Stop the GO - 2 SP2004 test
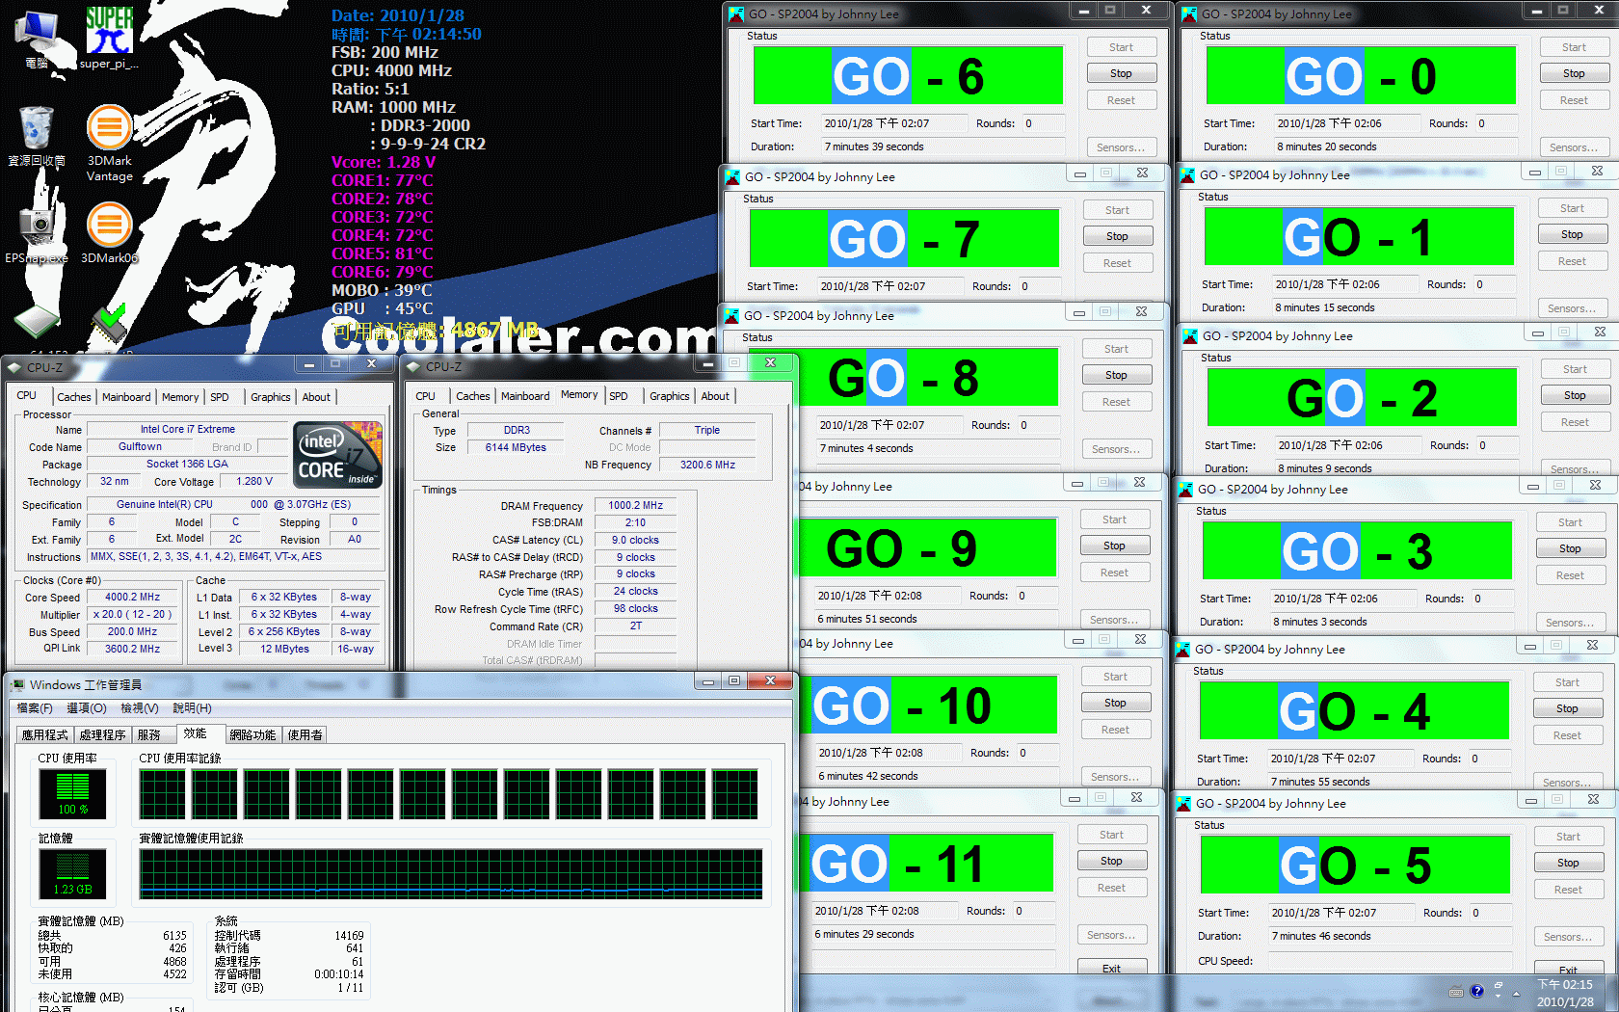This screenshot has width=1619, height=1012. click(1575, 395)
